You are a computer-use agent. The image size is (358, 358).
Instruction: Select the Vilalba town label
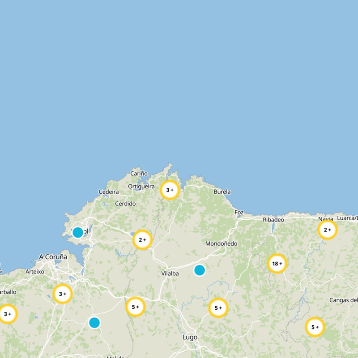170,273
